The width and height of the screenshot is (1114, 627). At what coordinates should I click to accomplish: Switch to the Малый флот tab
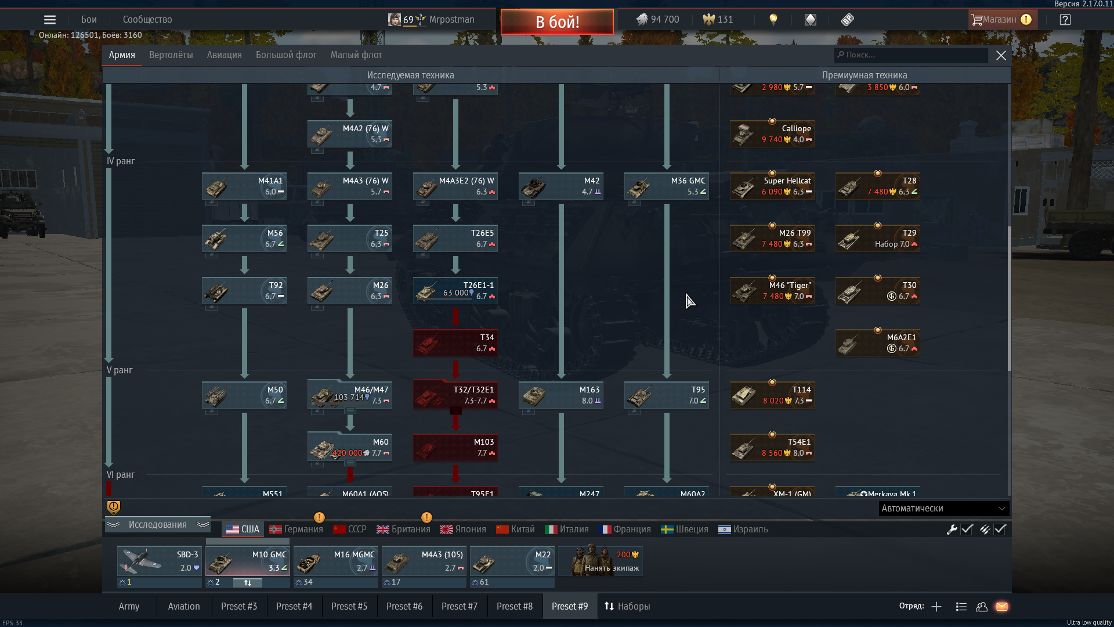356,55
